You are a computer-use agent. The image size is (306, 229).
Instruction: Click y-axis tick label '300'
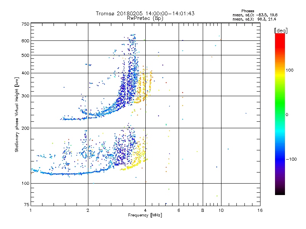25,96
